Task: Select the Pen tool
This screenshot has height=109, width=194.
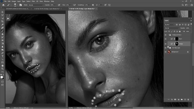Action: [2, 53]
